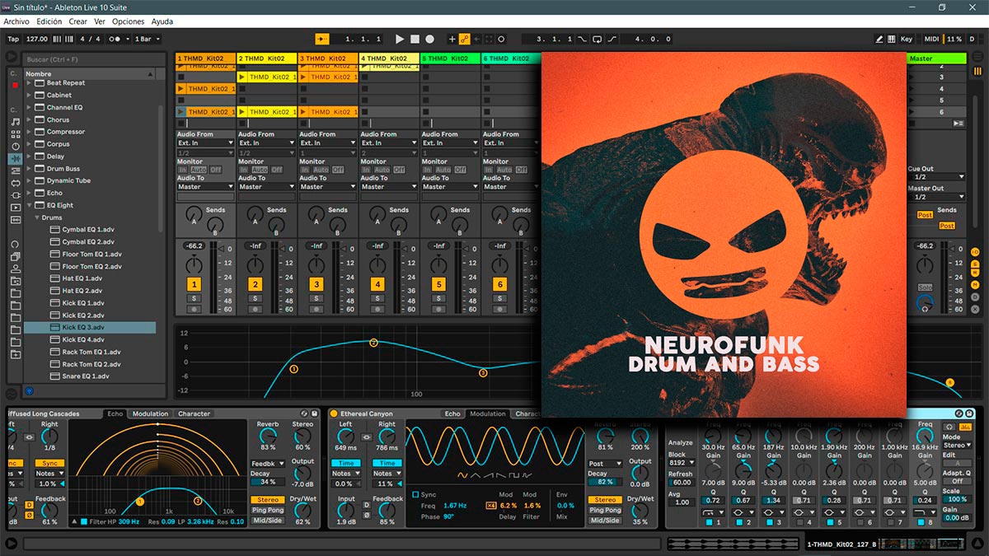Screen dimensions: 989x556
Task: Open Audio From dropdown on track 1
Action: tap(205, 143)
